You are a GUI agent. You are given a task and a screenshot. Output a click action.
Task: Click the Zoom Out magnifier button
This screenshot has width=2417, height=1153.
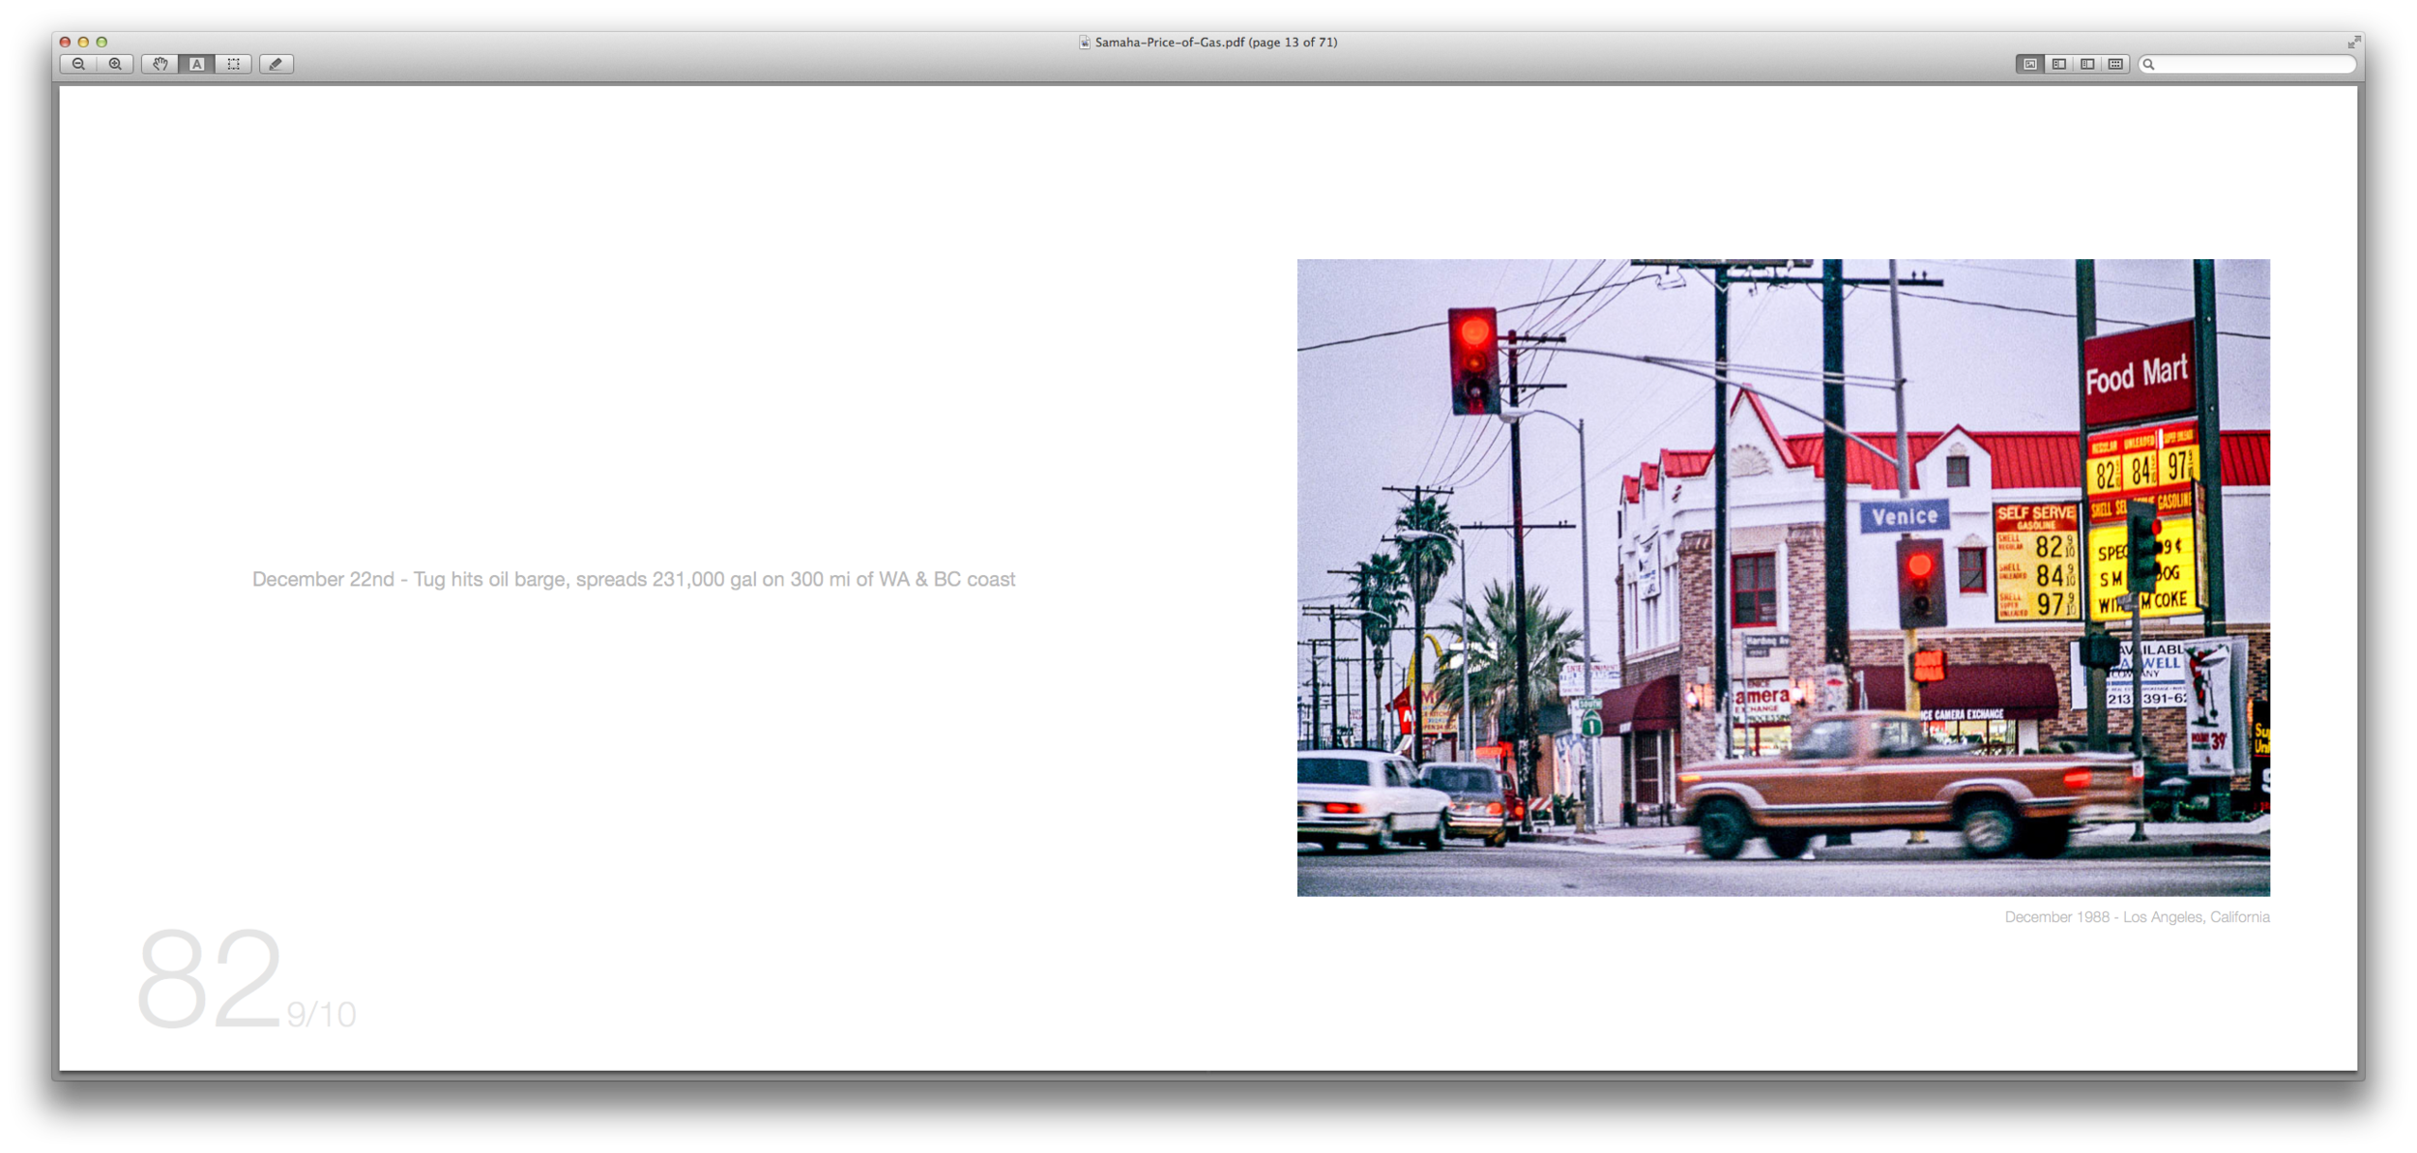point(78,64)
